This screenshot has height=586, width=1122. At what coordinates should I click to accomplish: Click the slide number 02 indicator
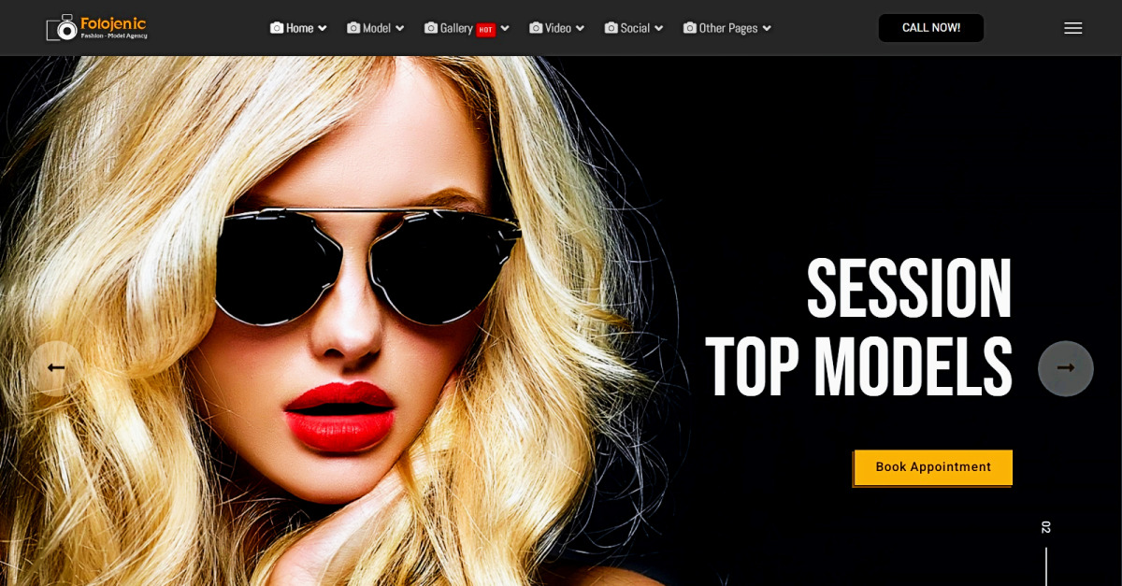click(1046, 527)
